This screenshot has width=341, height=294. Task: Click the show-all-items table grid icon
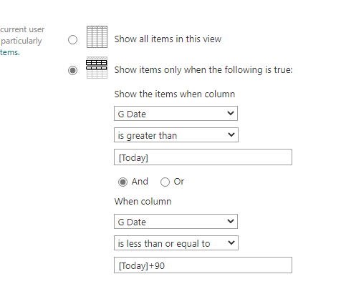[x=97, y=37]
